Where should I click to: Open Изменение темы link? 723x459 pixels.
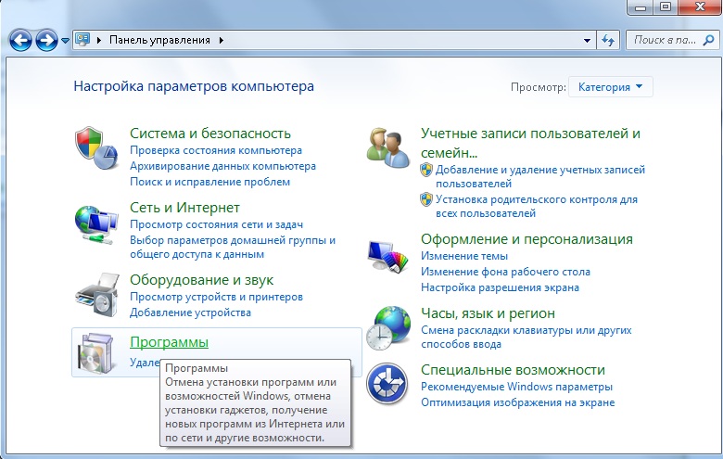tap(464, 256)
